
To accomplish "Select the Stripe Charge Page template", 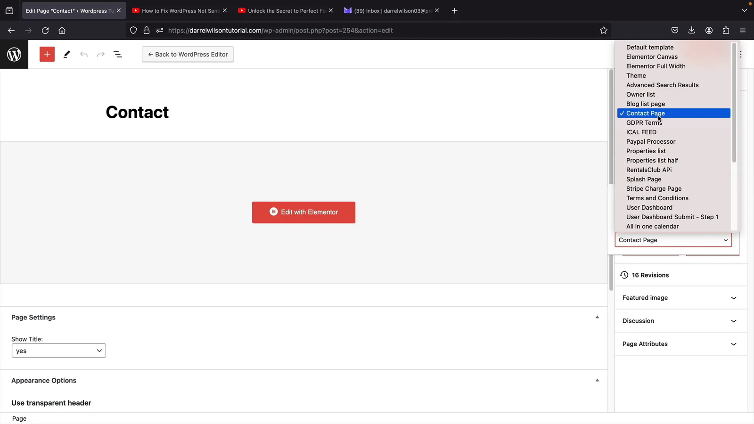I will (x=673, y=188).
